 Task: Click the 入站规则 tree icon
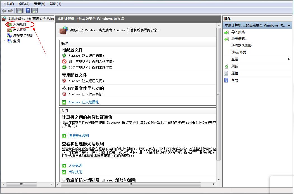[x=10, y=24]
